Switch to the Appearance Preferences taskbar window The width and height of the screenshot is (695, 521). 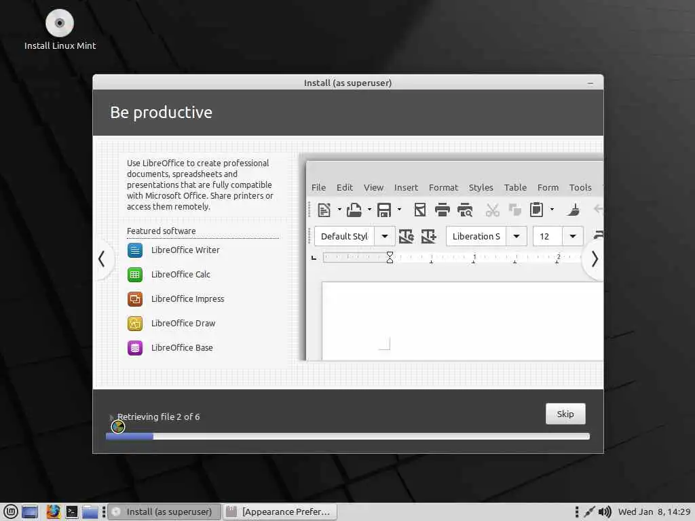[x=280, y=512]
